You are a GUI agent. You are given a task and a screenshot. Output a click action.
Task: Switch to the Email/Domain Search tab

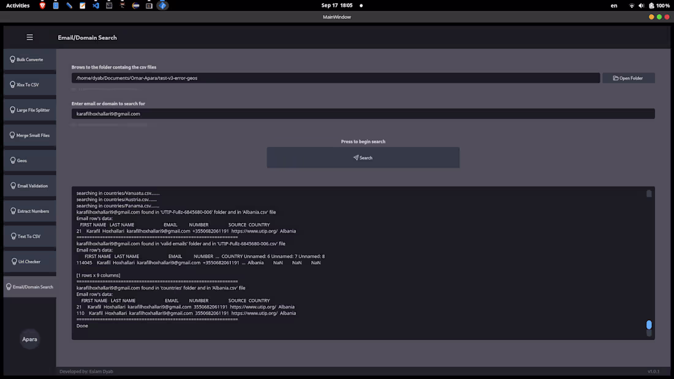tap(29, 286)
